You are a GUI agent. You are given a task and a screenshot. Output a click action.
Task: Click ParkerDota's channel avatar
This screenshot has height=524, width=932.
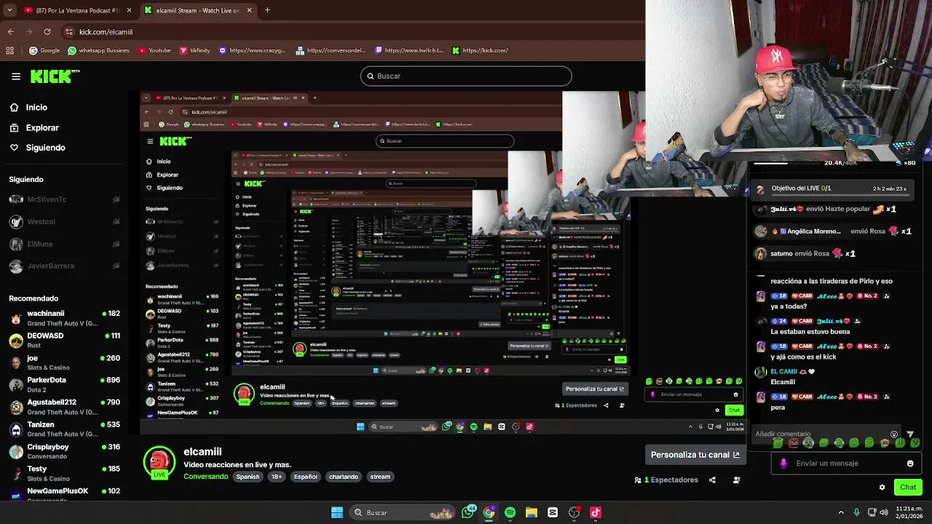click(16, 384)
